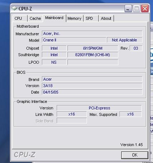This screenshot has height=163, width=153.
Task: Click the 'Date' label in BIOS
Action: pos(35,92)
